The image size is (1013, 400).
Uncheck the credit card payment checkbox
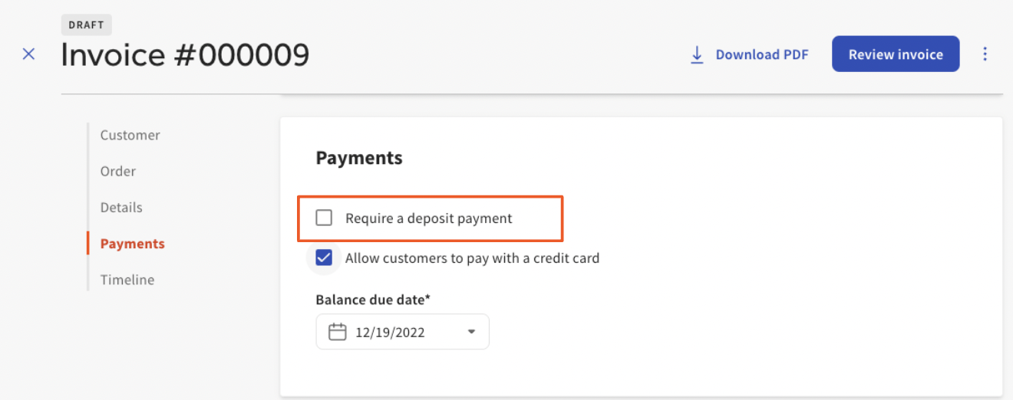pyautogui.click(x=325, y=258)
